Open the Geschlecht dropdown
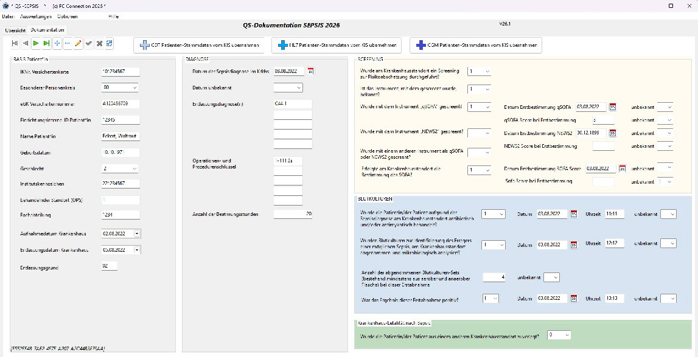The height and width of the screenshot is (357, 698). click(x=134, y=168)
